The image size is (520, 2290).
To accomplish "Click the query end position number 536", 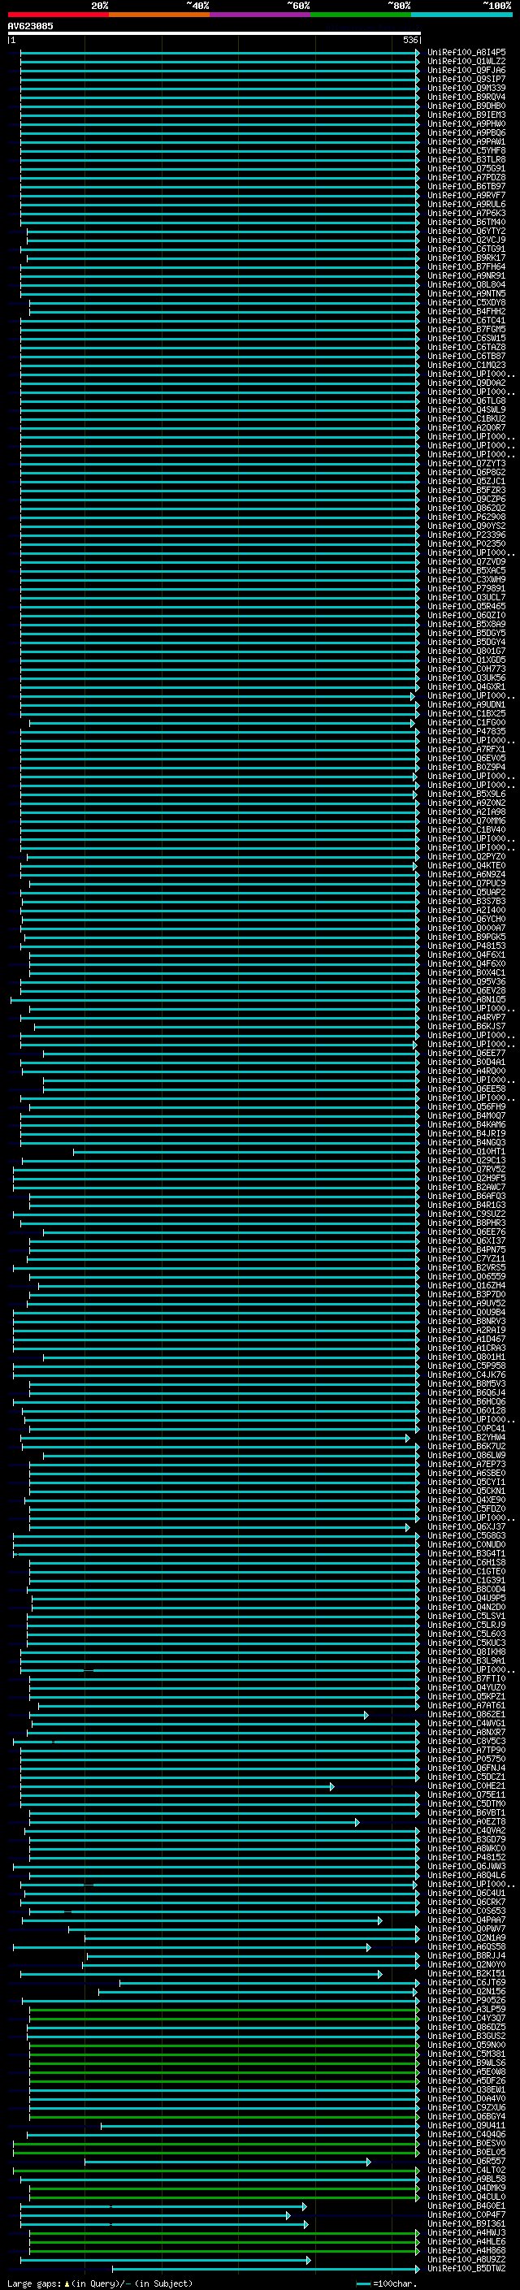I will pos(409,40).
